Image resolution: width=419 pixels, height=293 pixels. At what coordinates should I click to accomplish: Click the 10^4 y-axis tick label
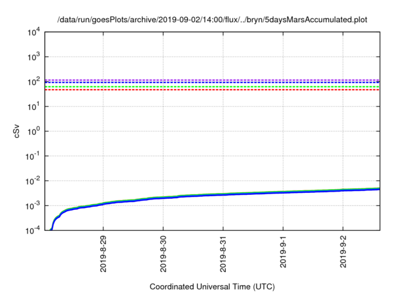pos(33,32)
